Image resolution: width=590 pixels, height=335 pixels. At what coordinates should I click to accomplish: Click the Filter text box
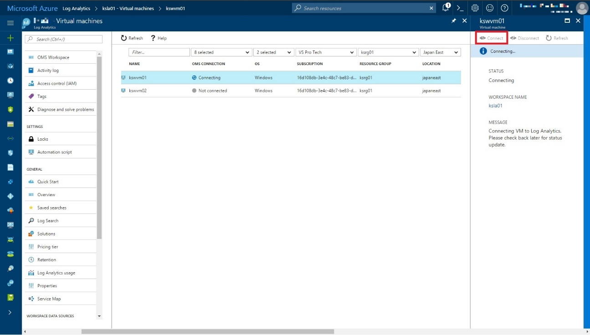click(x=159, y=52)
